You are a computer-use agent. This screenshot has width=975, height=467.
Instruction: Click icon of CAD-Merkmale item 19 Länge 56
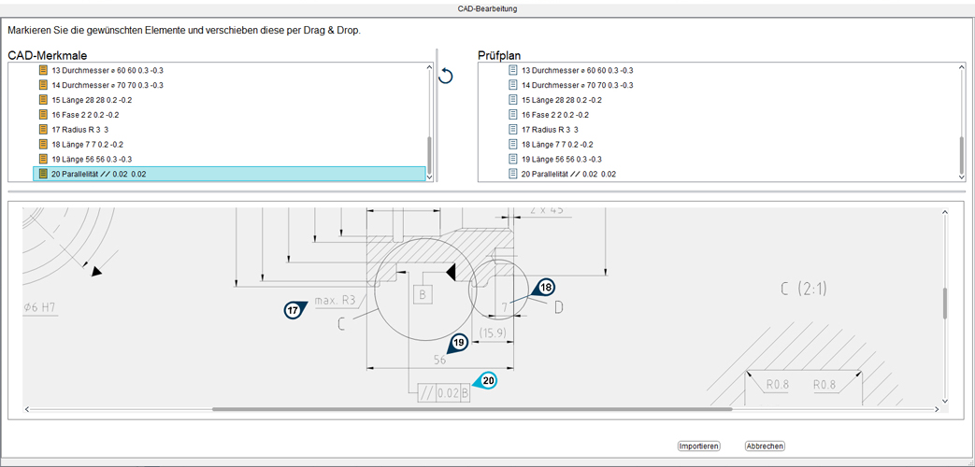click(x=43, y=159)
